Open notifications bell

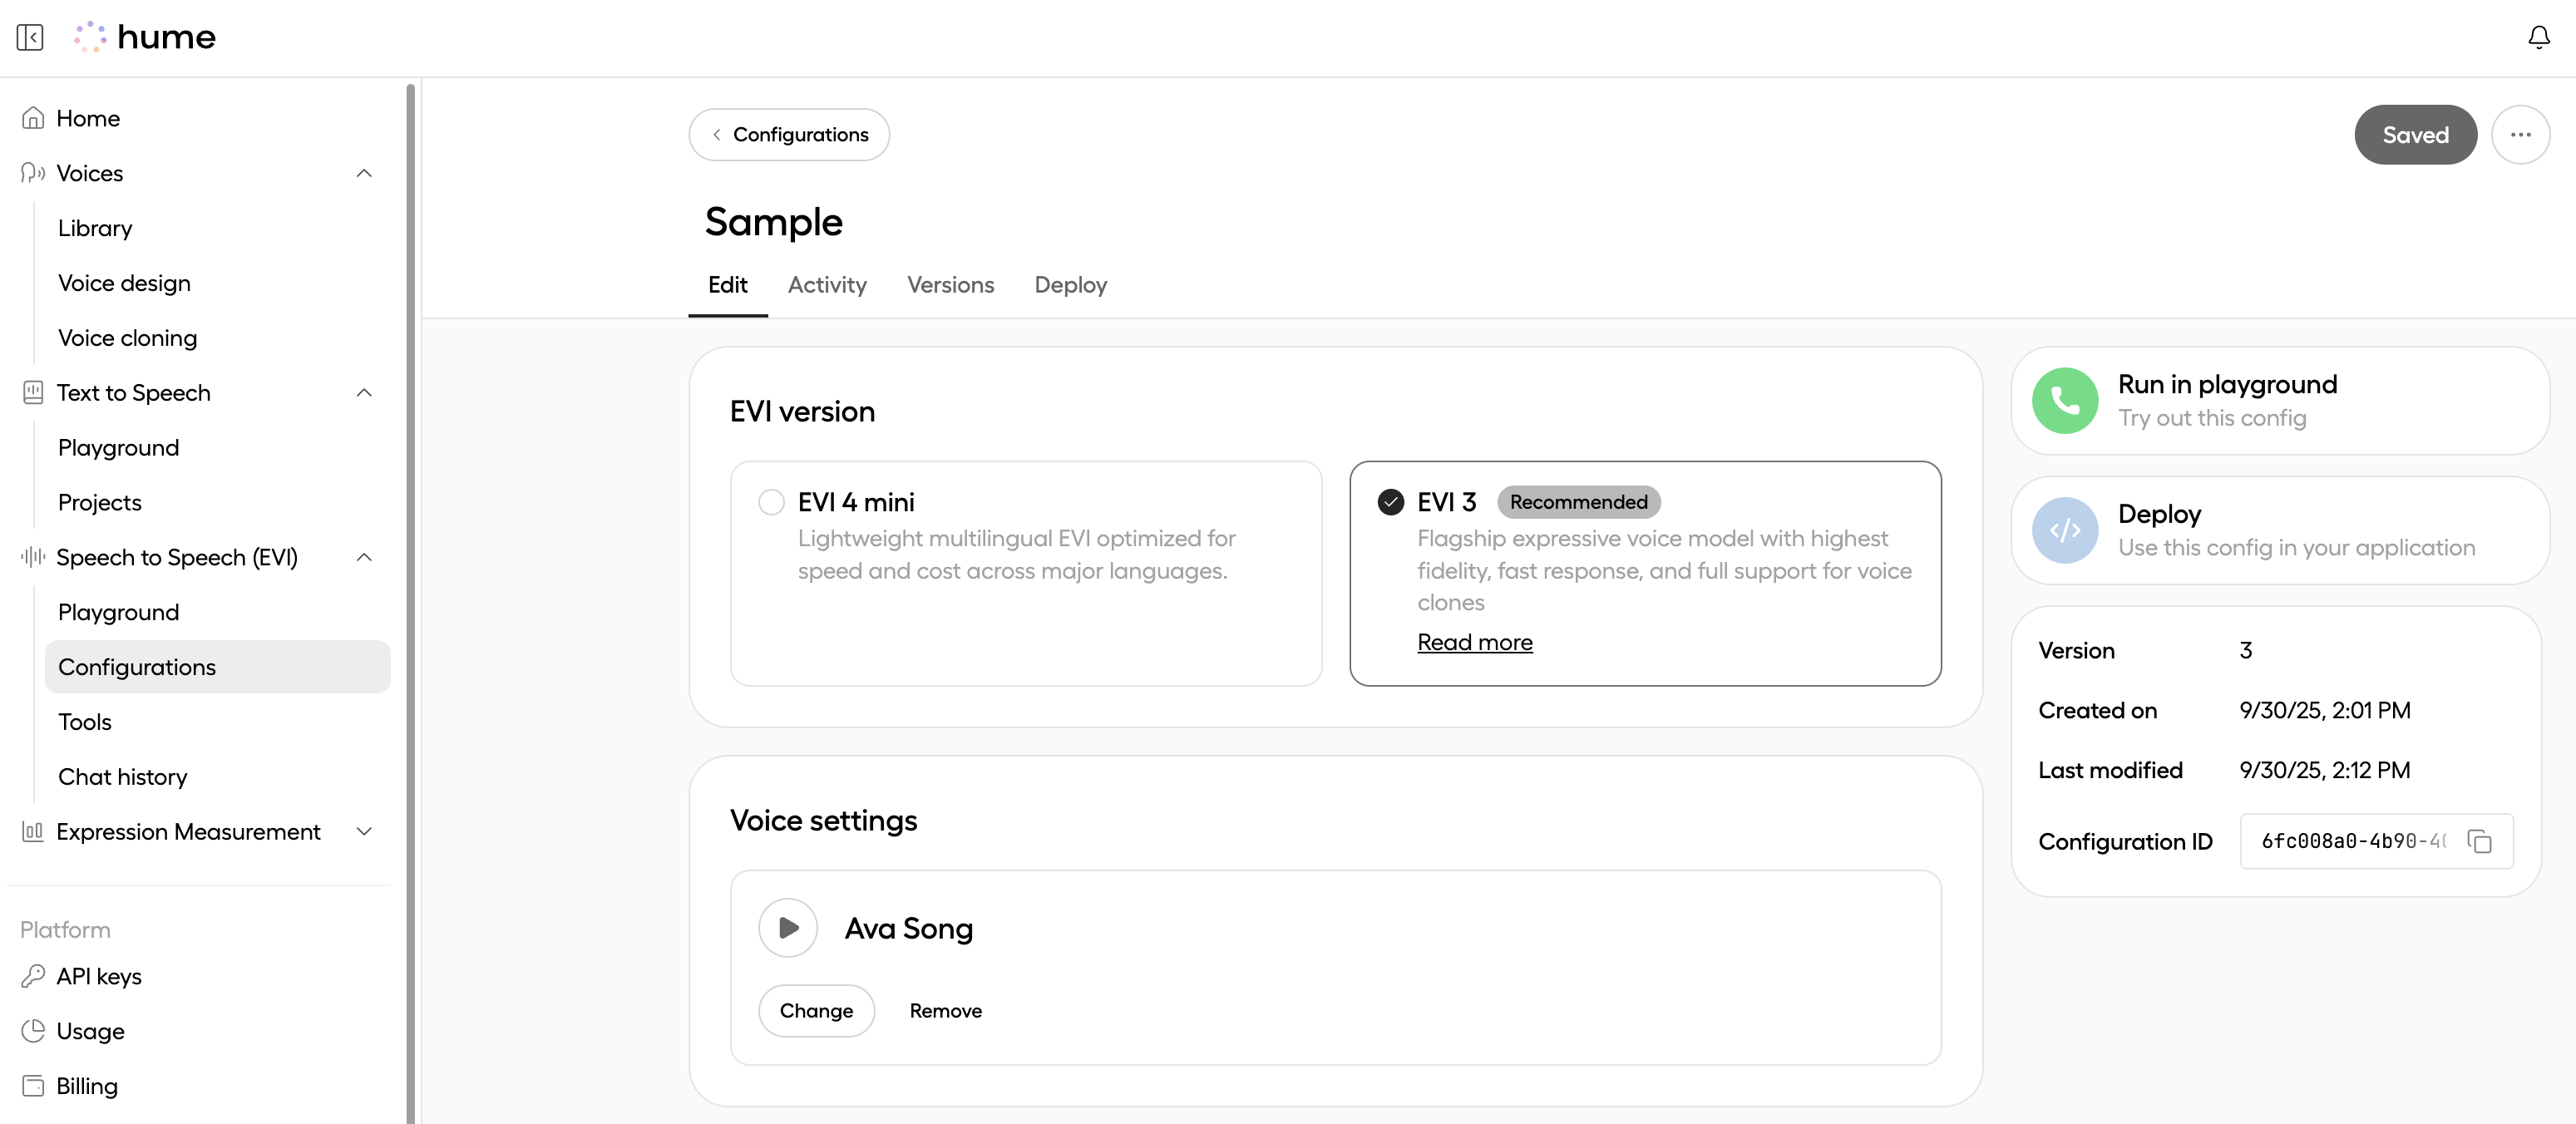(x=2538, y=37)
